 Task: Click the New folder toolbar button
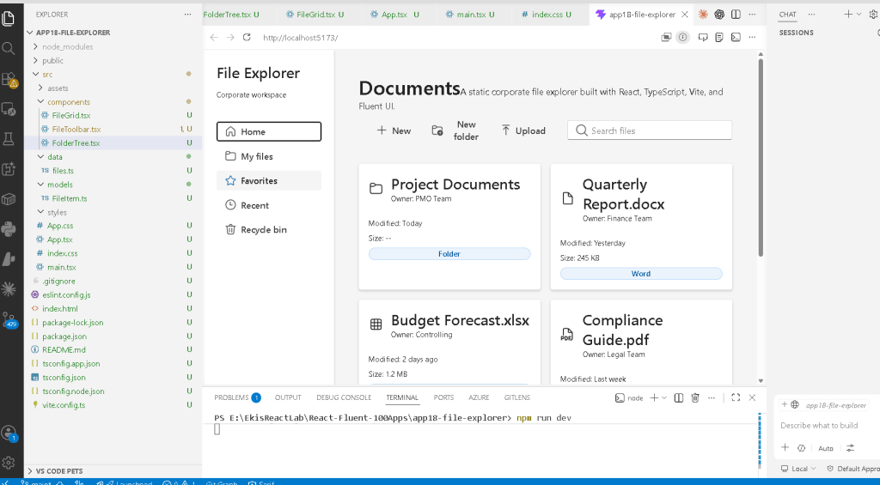(455, 130)
